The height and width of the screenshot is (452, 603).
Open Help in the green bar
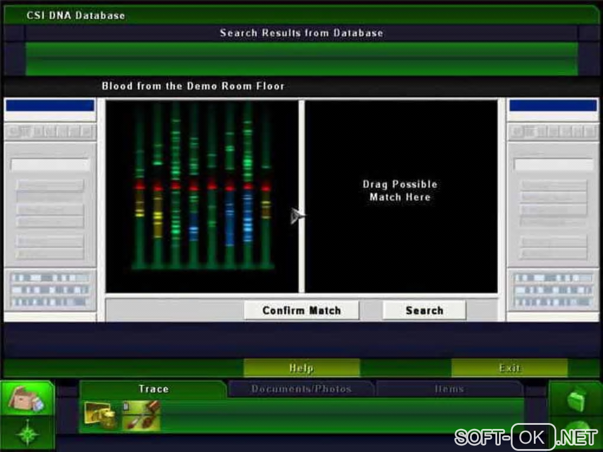coord(301,368)
